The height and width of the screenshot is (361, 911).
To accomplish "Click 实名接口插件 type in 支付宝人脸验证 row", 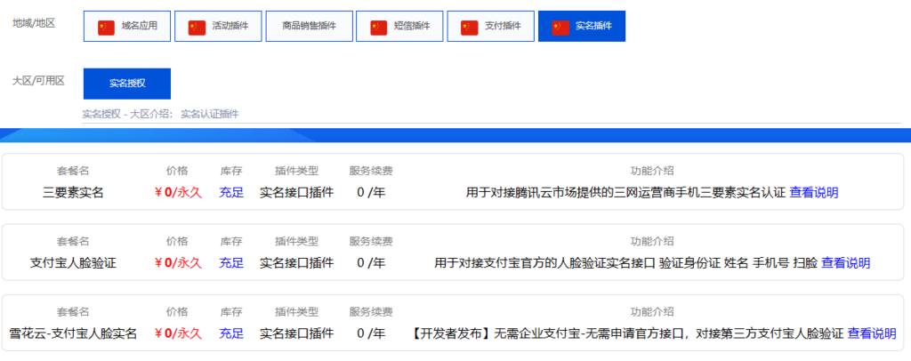I will pyautogui.click(x=297, y=263).
